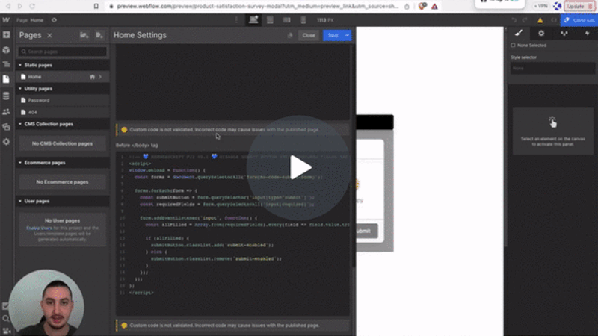This screenshot has width=598, height=336.
Task: Open the Navigator icon in left sidebar
Action: click(x=6, y=64)
